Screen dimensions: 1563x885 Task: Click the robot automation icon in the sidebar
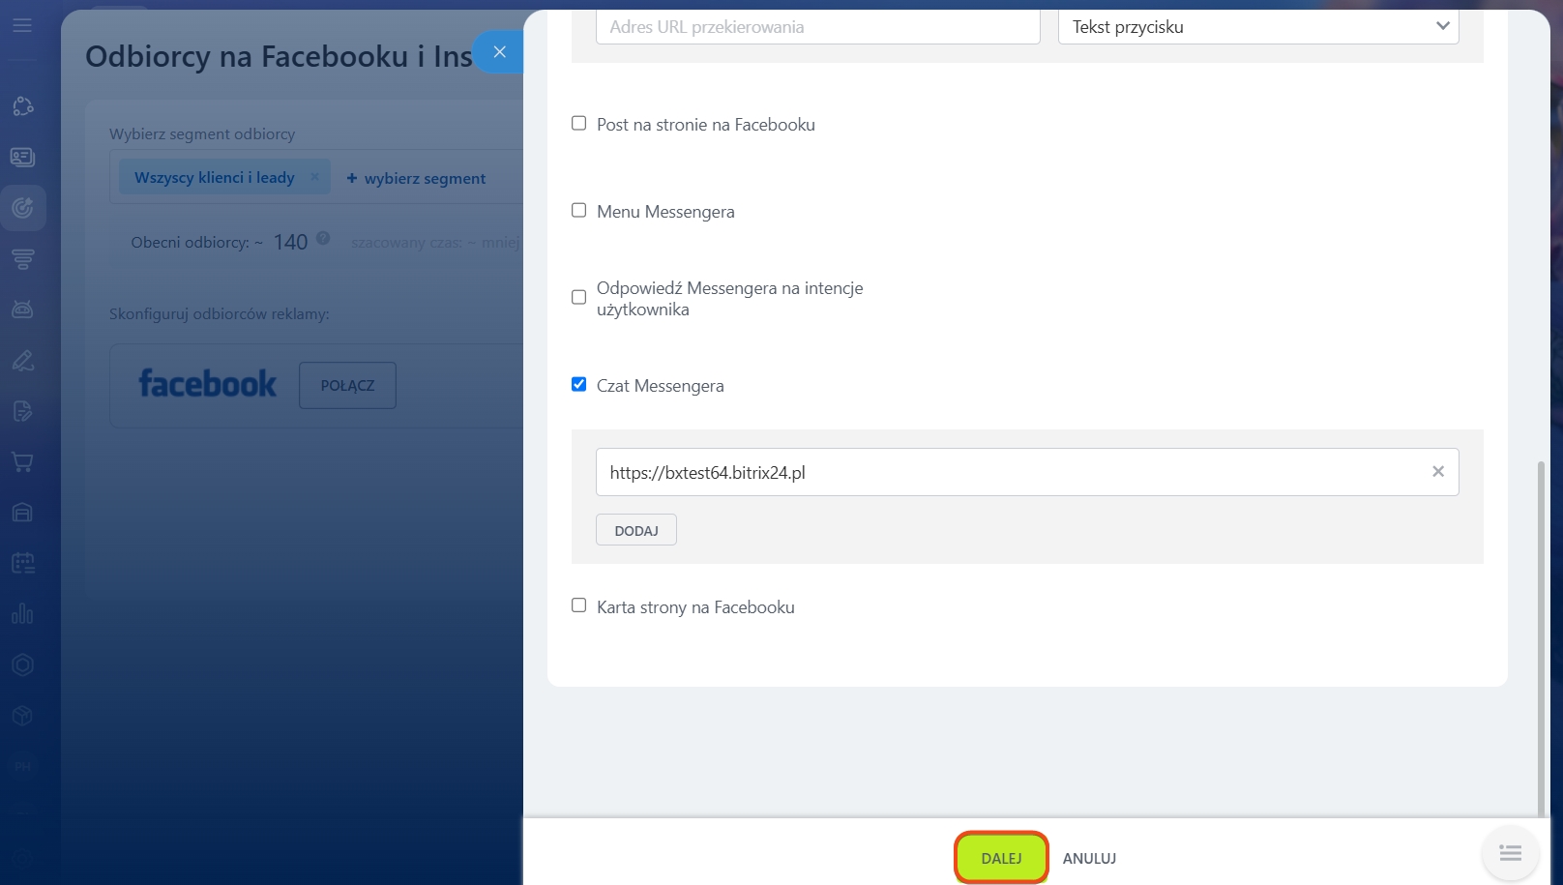22,310
